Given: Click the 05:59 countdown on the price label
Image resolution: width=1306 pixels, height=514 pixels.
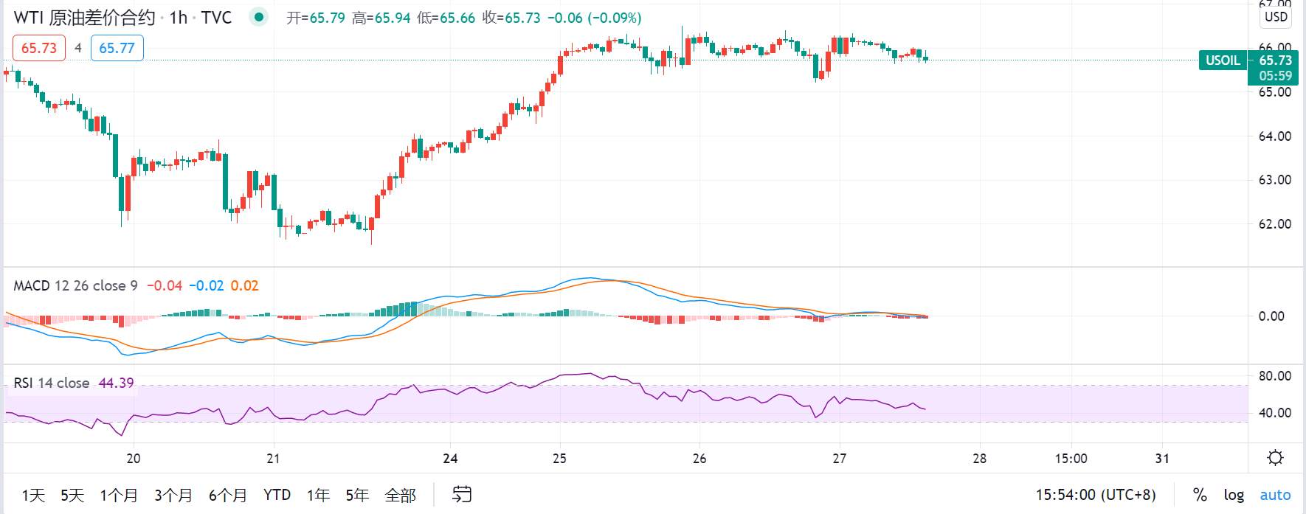Looking at the screenshot, I should click(1276, 76).
